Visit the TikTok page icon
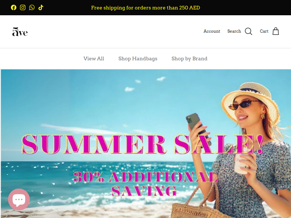Screen dimensions: 291x218 (41, 8)
